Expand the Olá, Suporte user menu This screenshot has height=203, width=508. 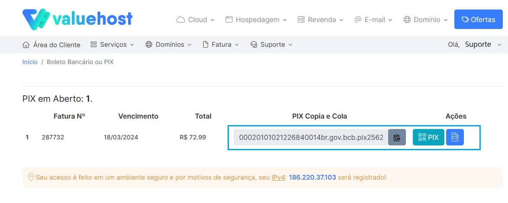click(x=475, y=45)
